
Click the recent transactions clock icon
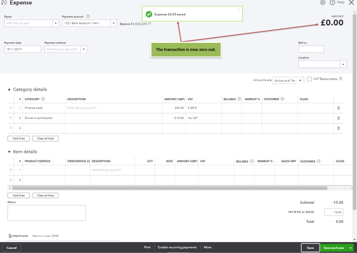(4, 2)
